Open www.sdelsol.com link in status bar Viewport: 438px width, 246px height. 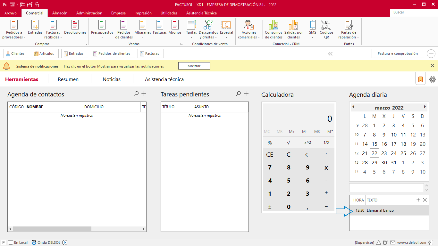click(x=411, y=242)
